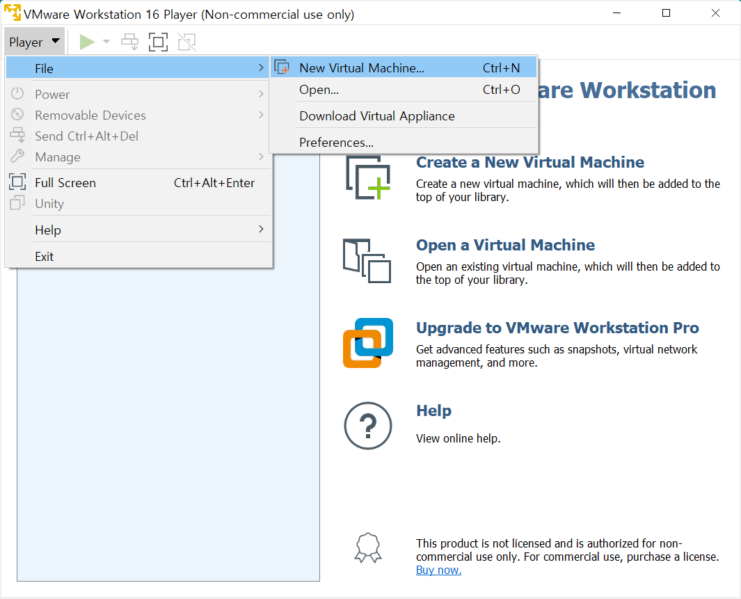Click the Send Ctrl+Alt+Del menu icon
Screen dimensions: 741x599
(17, 135)
